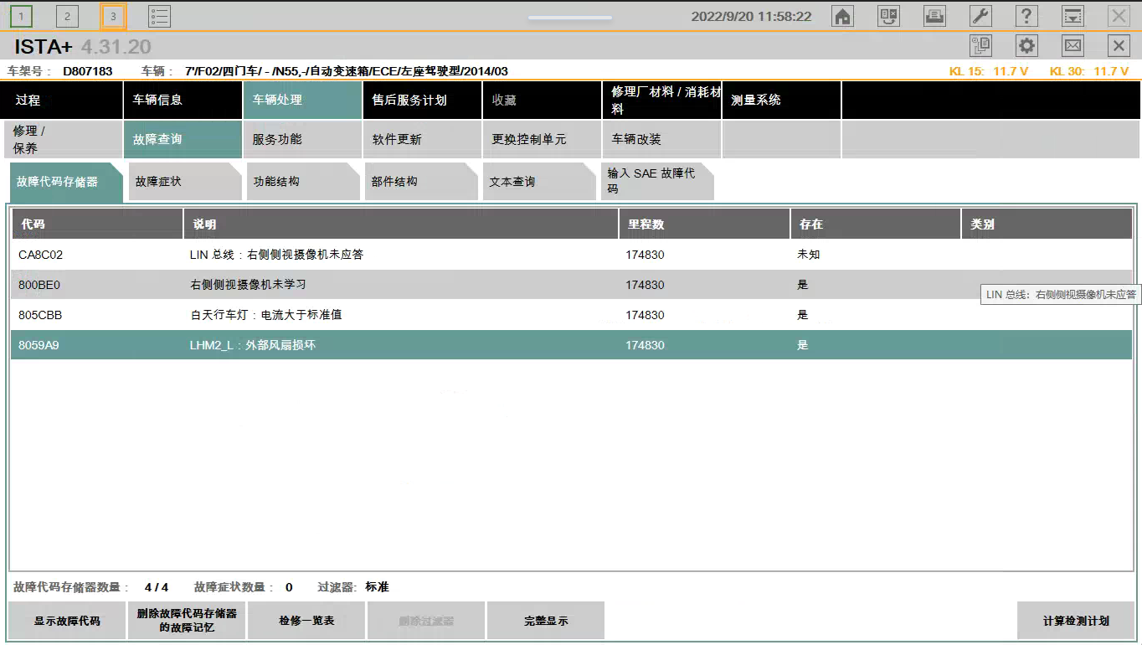Open the wrench administration icon
1142x645 pixels.
pos(980,16)
